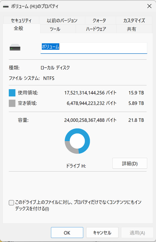Click the 適用(A) button

pyautogui.click(x=137, y=233)
